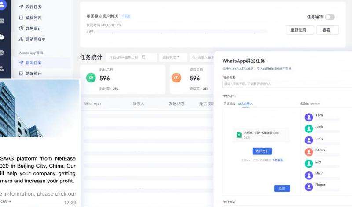The image size is (352, 207).
Task: Click the building photo in message preview
Action: 40,108
